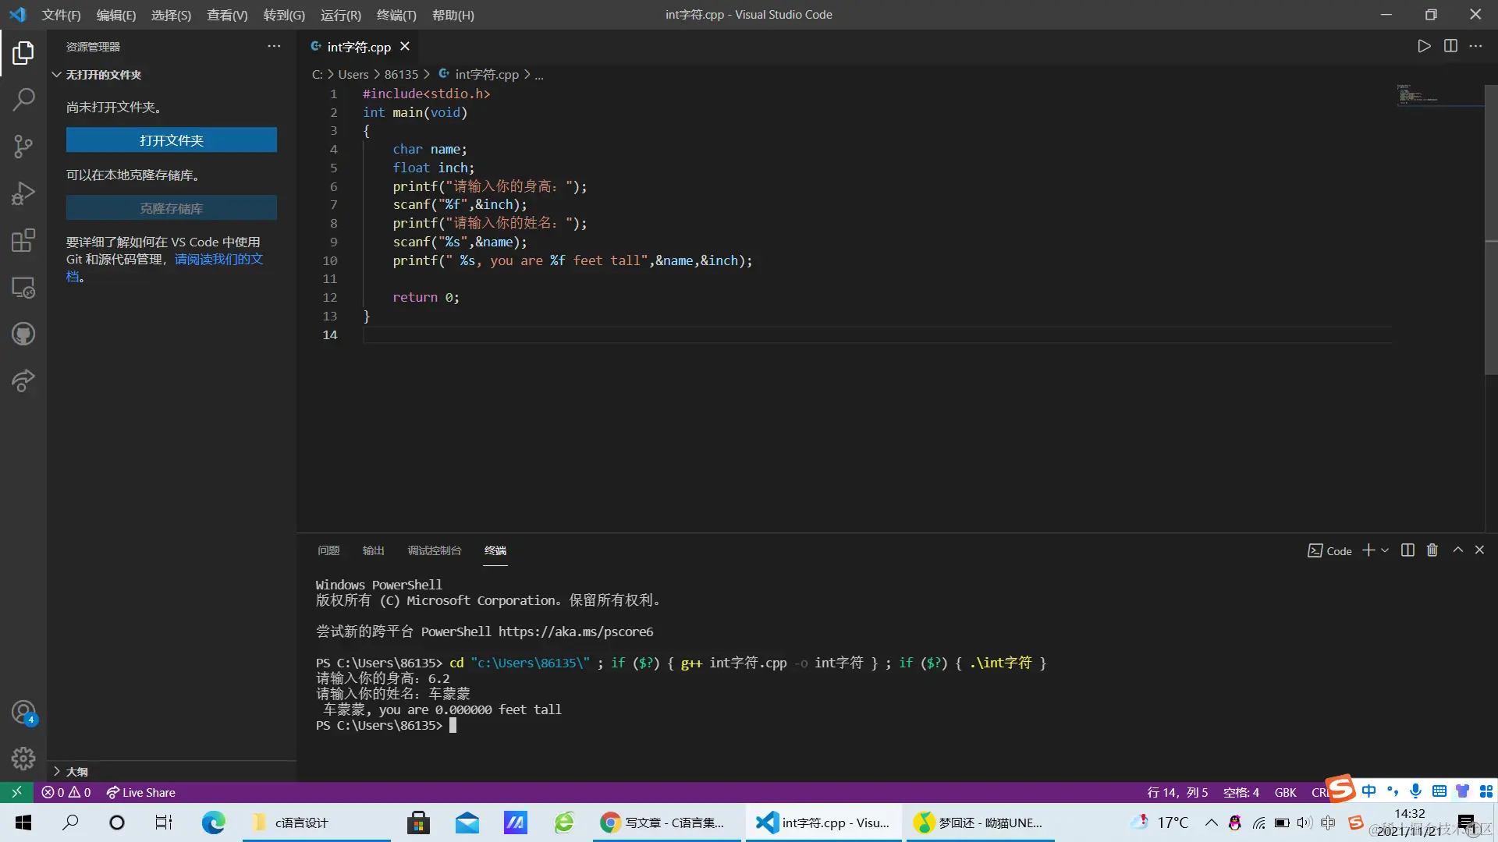Open the Manage settings gear
The image size is (1498, 842).
click(x=23, y=758)
